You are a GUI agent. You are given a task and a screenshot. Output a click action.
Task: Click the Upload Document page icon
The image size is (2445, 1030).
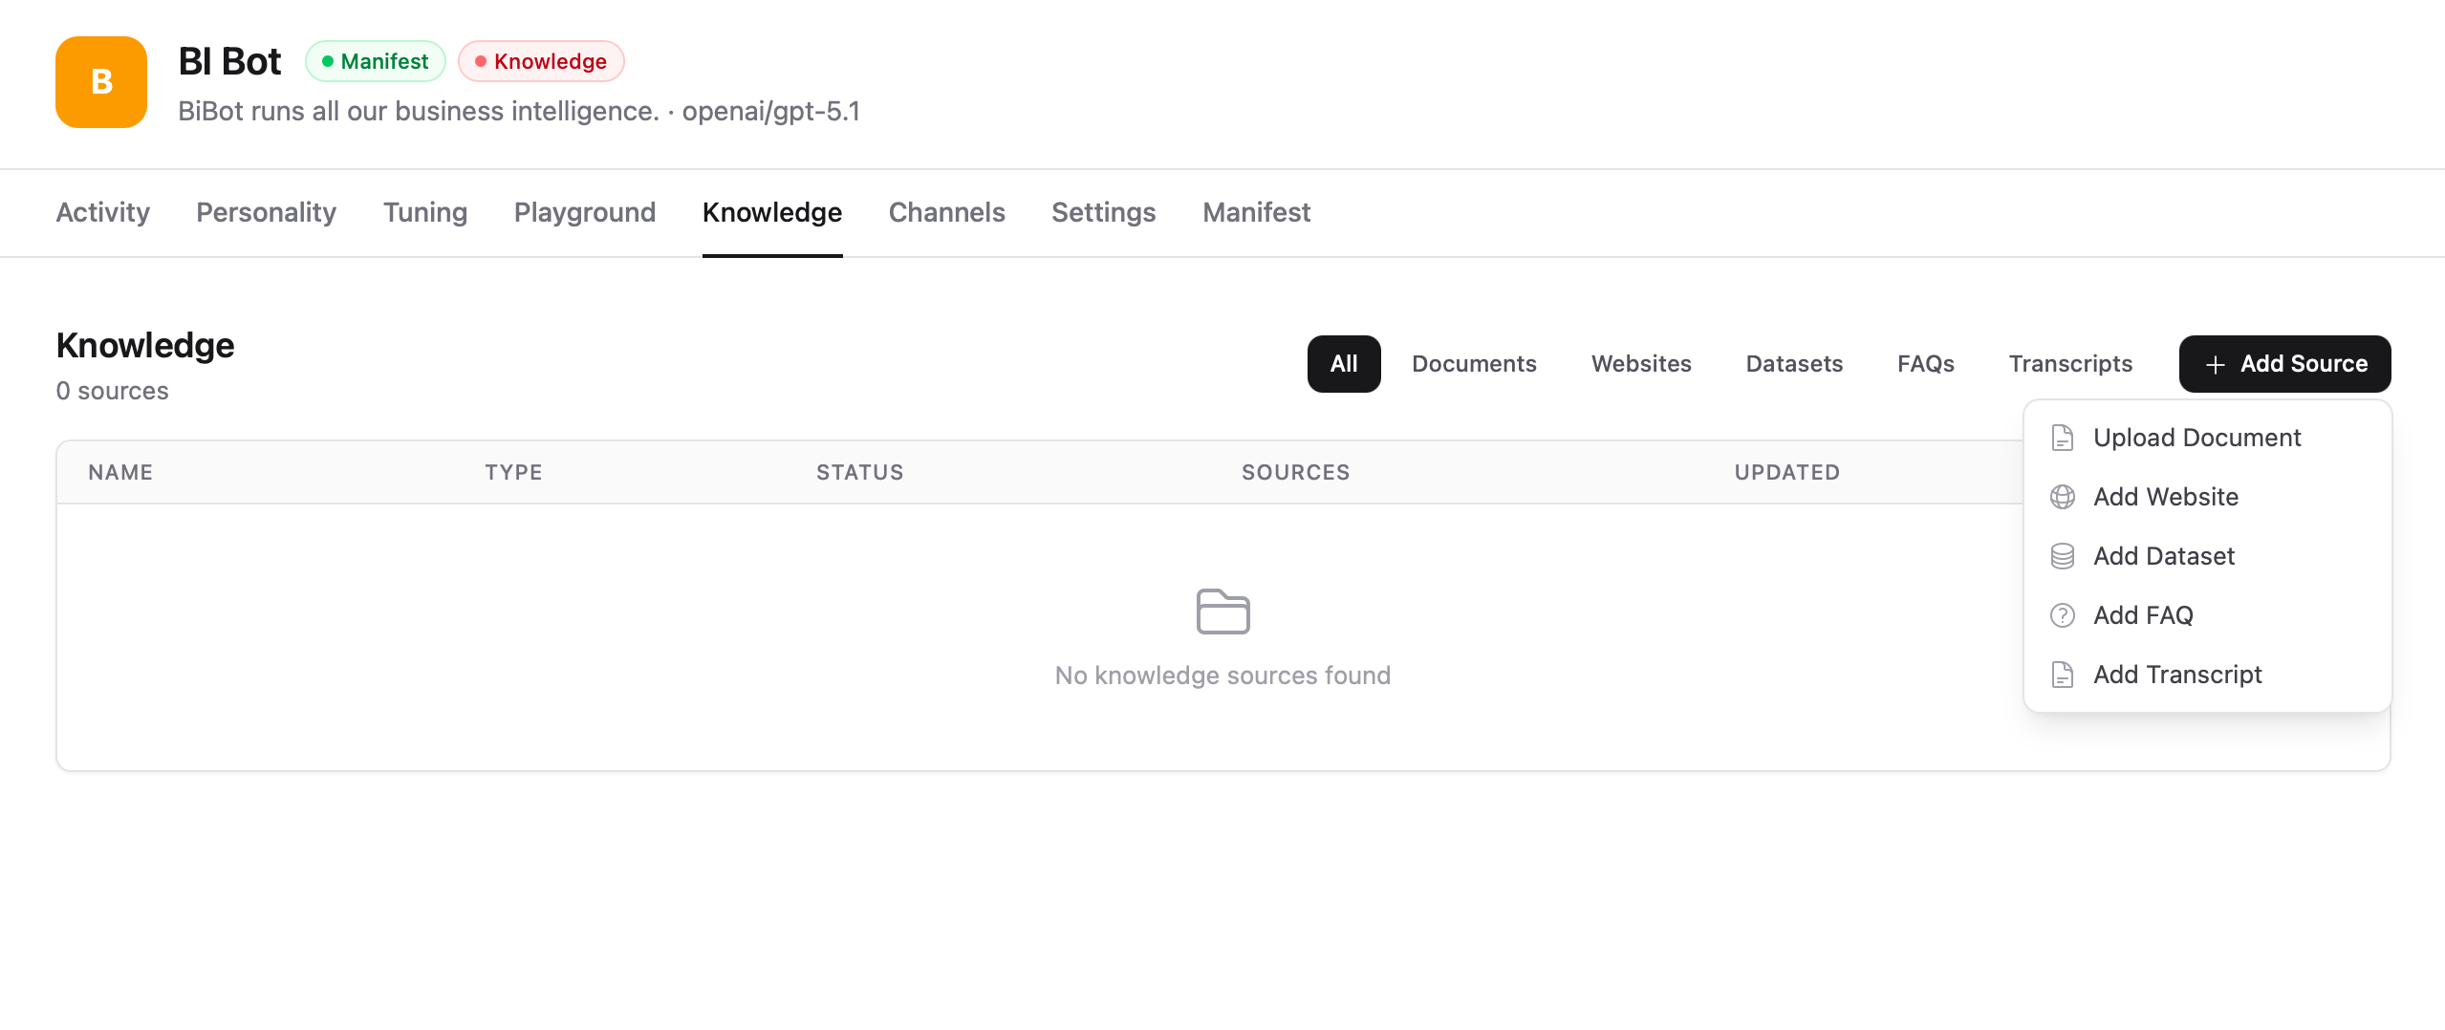[x=2063, y=437]
